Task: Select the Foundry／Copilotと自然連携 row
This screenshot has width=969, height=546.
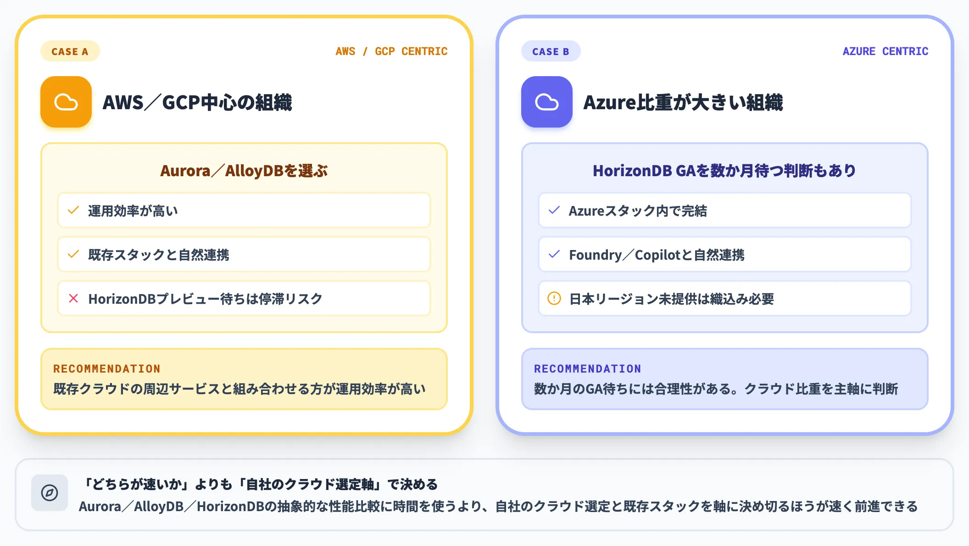Action: pos(725,254)
